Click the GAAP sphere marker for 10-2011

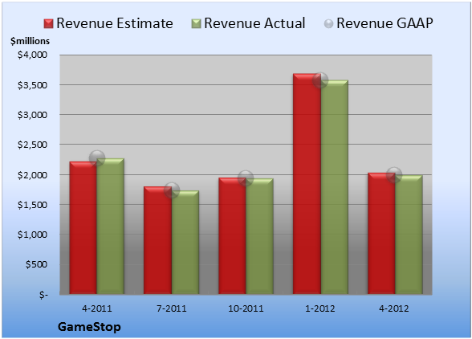coord(246,178)
